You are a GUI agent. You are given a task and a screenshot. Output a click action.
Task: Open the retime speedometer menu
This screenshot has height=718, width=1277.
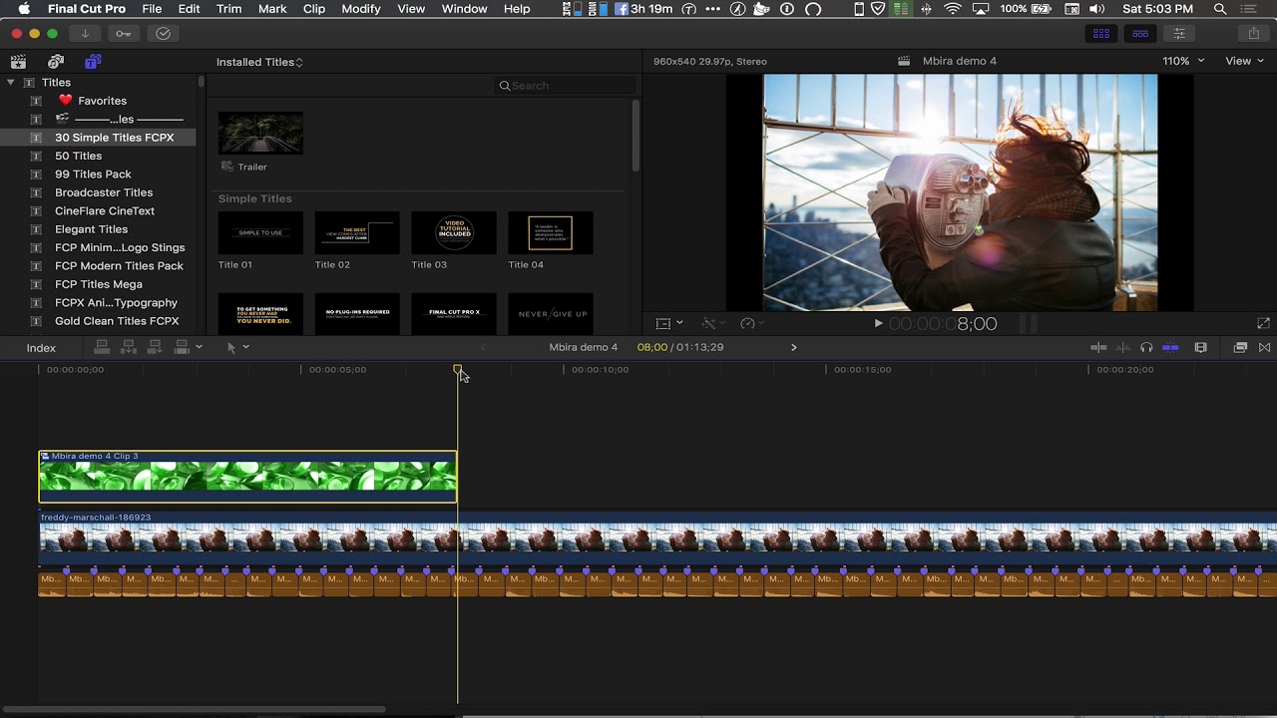pos(752,323)
